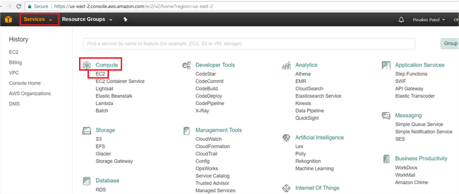Open Rekognition service
The width and height of the screenshot is (459, 194).
tap(308, 161)
